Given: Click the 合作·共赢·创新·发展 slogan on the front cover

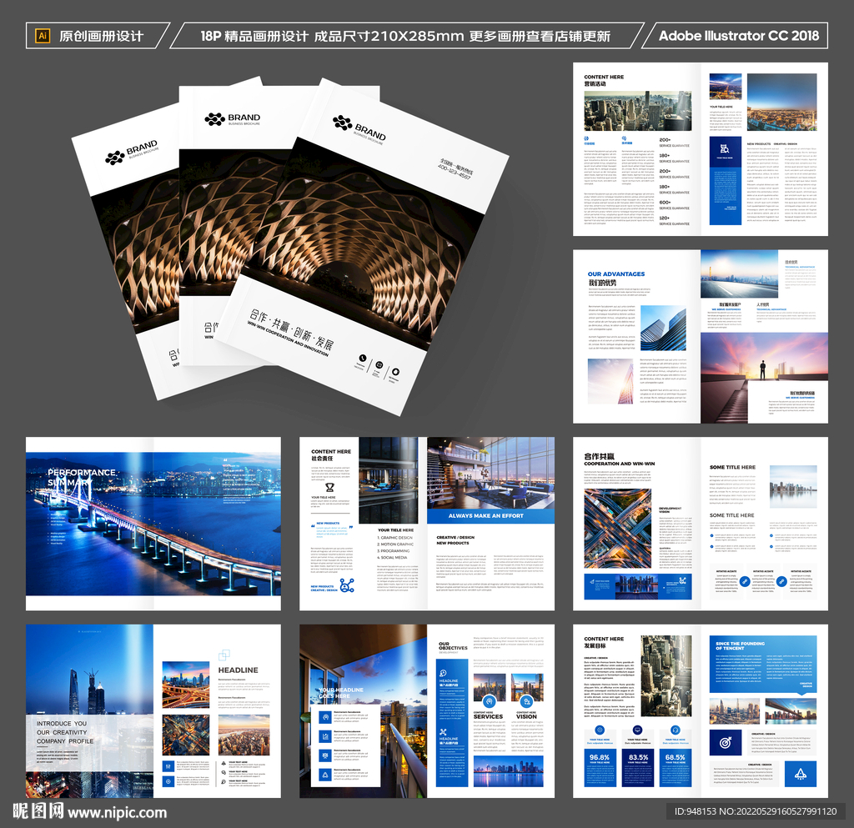Looking at the screenshot, I should [x=291, y=330].
